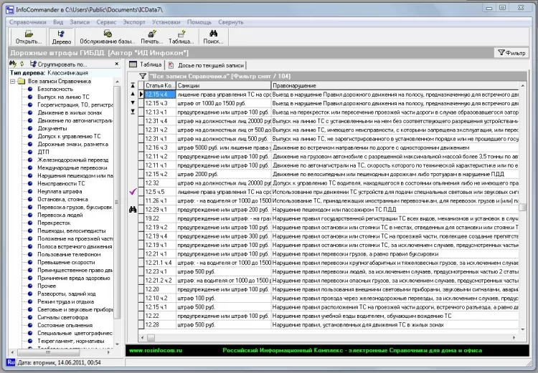
Task: Click the Печать print icon
Action: [x=151, y=37]
